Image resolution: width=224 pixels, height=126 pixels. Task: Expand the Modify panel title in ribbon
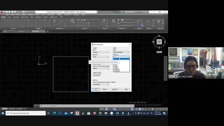pyautogui.click(x=38, y=28)
